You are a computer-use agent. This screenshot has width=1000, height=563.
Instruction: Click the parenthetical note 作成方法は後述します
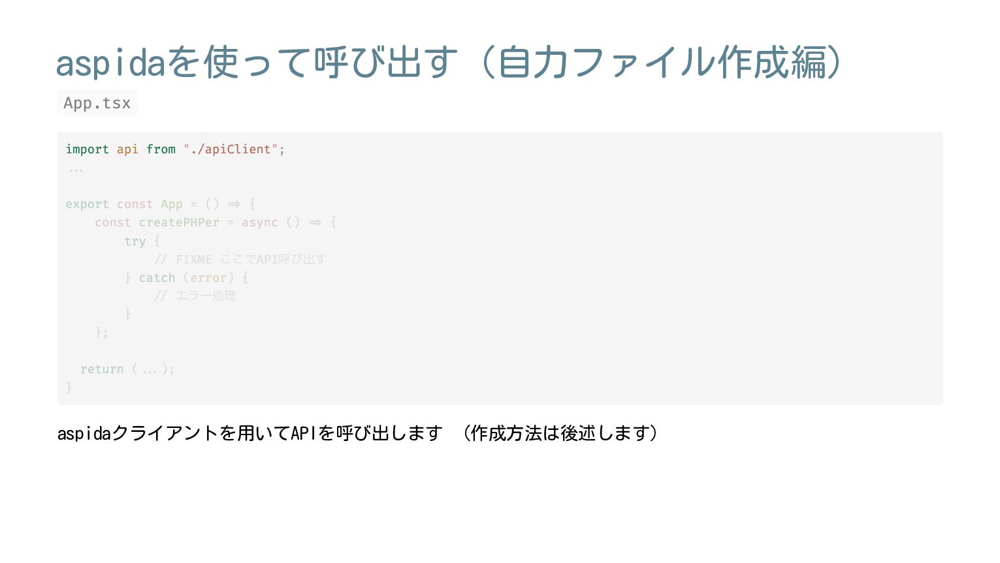click(561, 433)
